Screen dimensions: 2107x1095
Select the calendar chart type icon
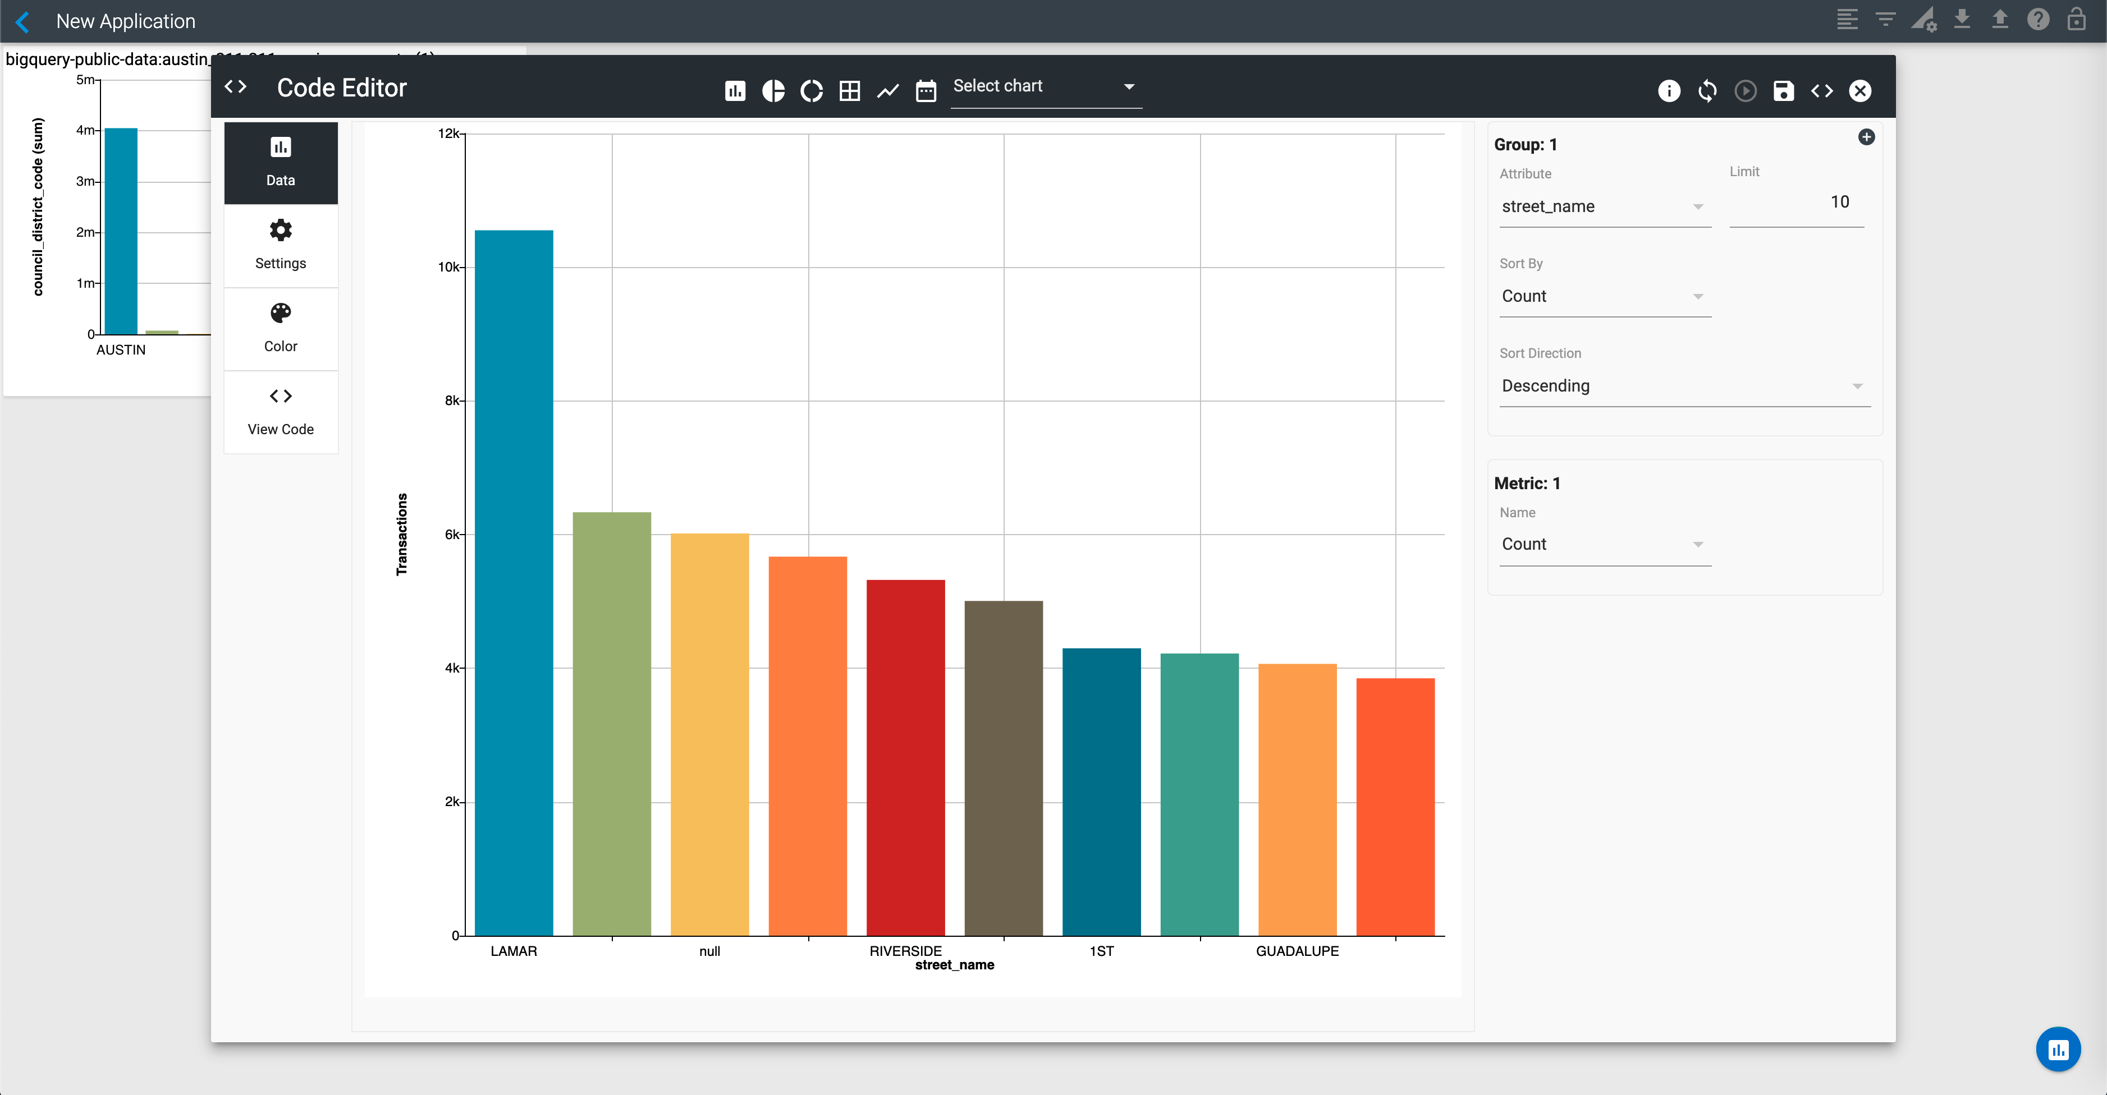pos(926,91)
